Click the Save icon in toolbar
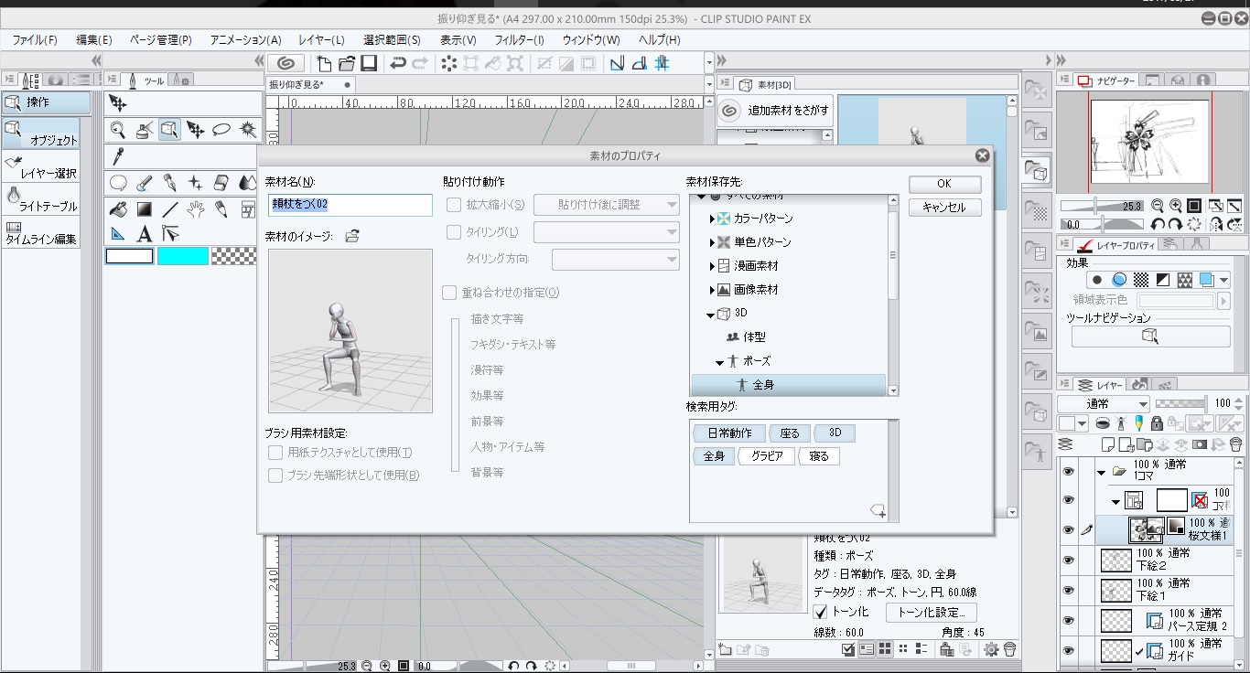 [369, 63]
